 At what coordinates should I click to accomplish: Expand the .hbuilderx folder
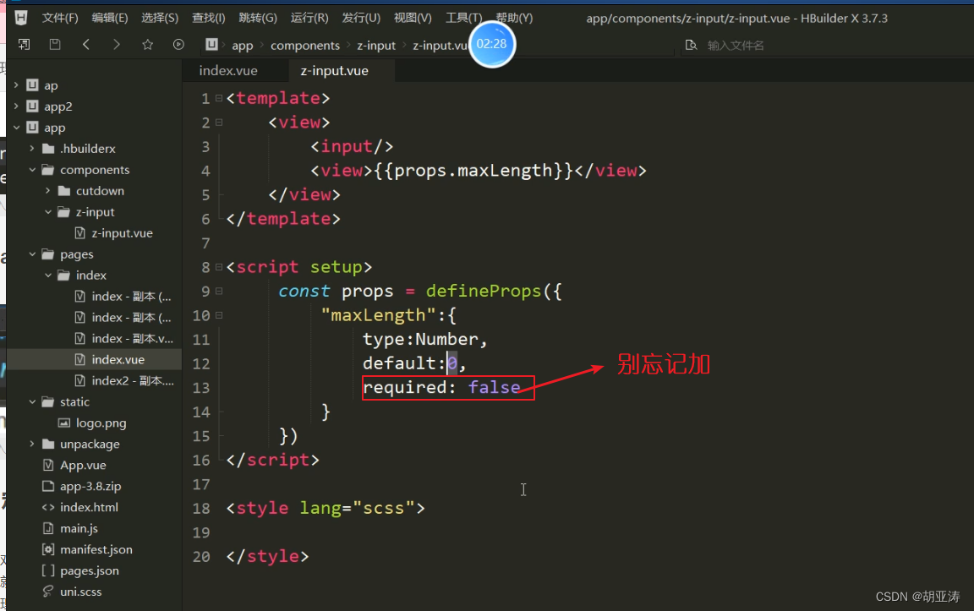point(31,149)
